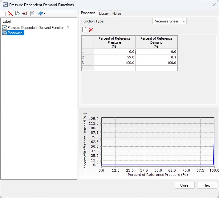Viewport: 219px width, 198px height.
Task: Switch to the Properties tab
Action: click(x=88, y=13)
